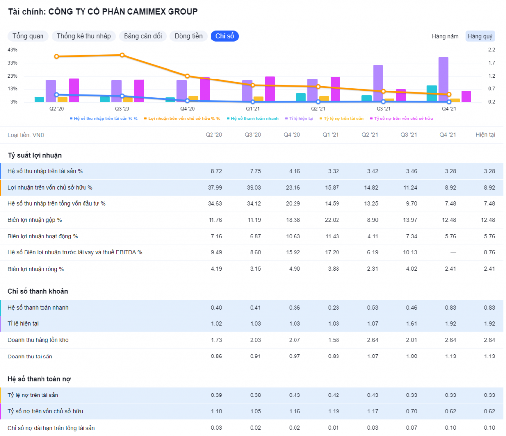This screenshot has width=506, height=436.
Task: Click value 22.02 in gross margin row
Action: pyautogui.click(x=332, y=220)
